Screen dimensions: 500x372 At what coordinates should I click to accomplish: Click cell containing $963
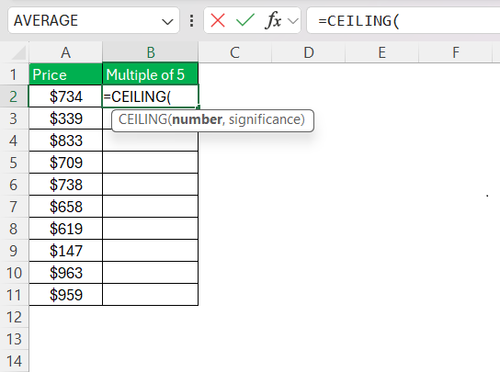tap(65, 273)
